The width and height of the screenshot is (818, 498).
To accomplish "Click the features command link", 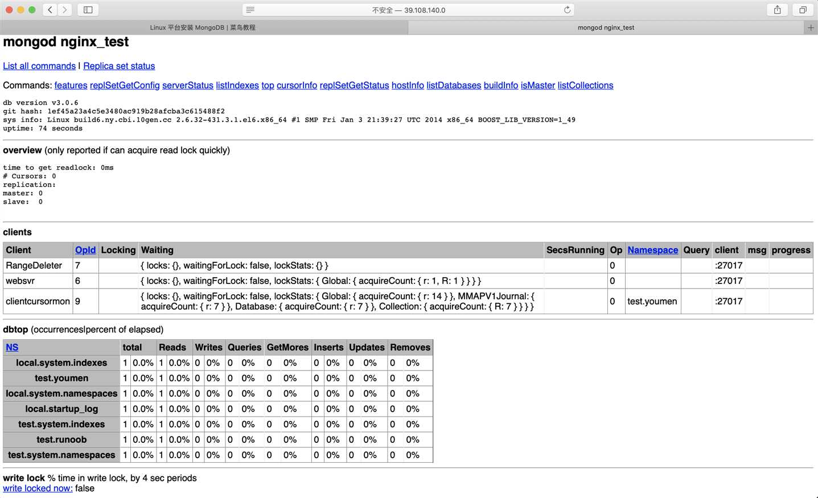I will [x=71, y=85].
